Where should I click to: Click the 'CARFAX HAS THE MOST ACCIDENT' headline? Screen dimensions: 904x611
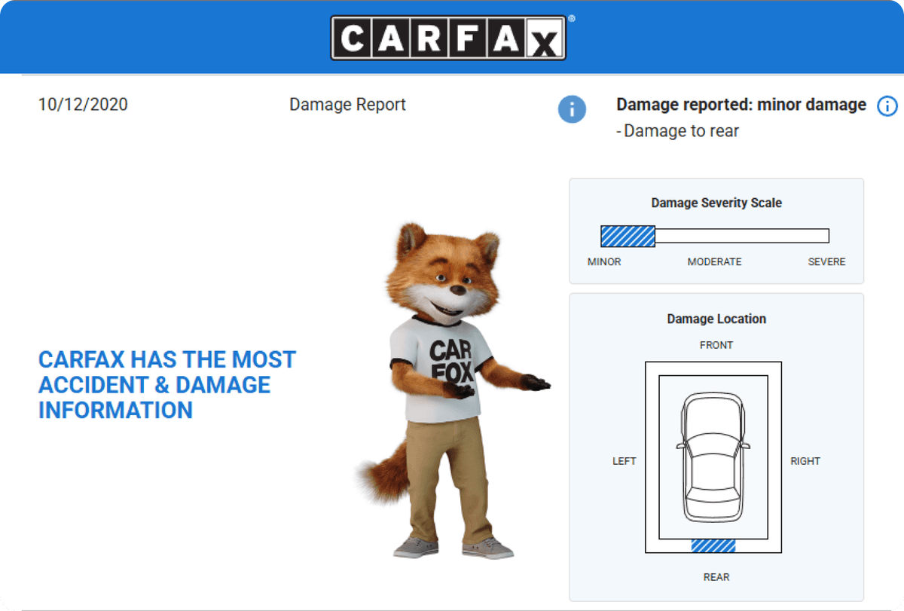[x=167, y=385]
